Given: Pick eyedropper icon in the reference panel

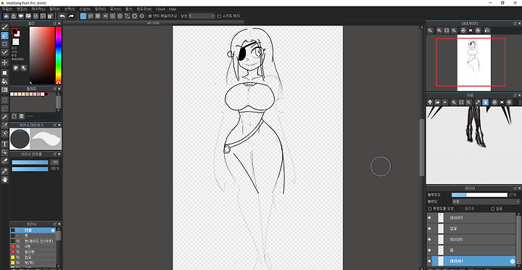Looking at the screenshot, I should point(478,102).
